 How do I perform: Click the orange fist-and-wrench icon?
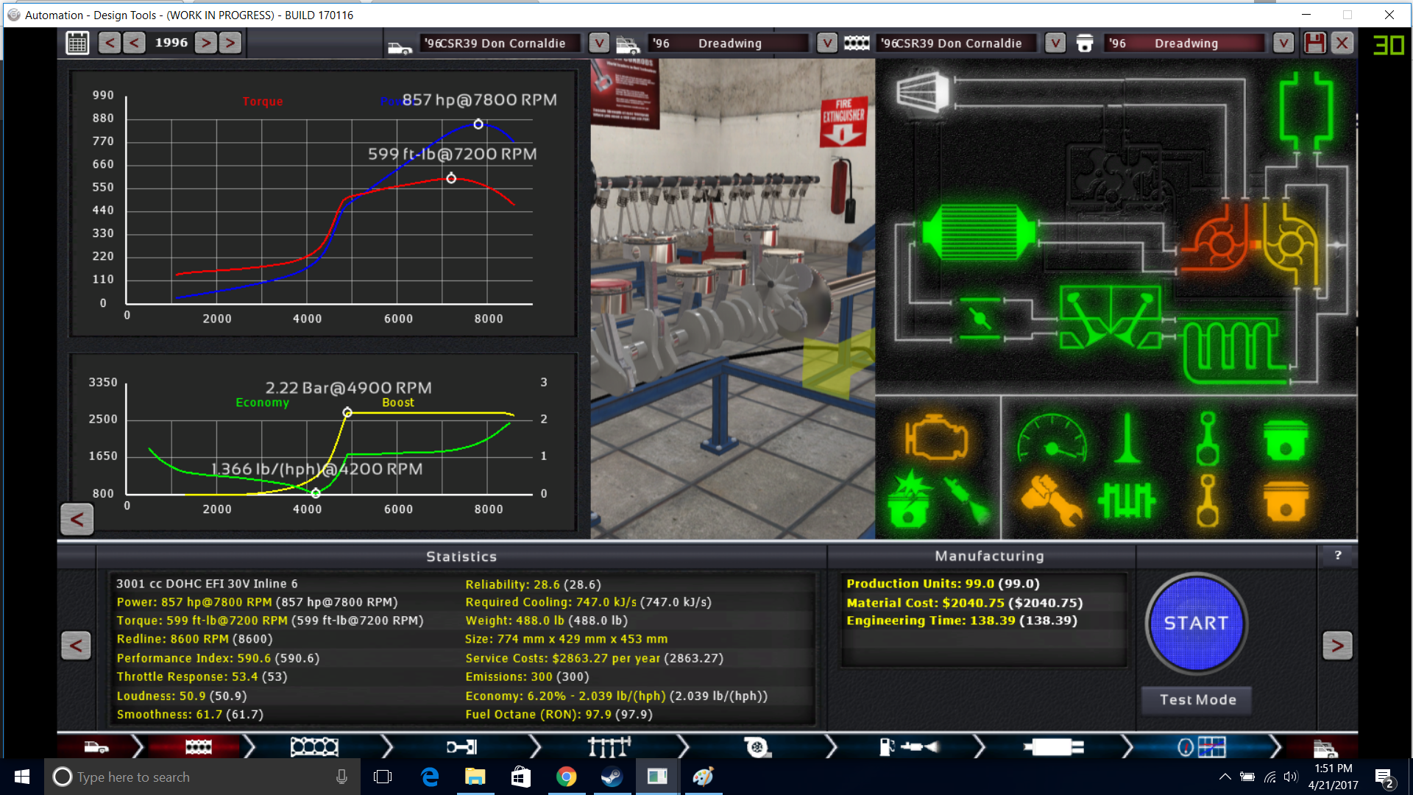(1052, 501)
